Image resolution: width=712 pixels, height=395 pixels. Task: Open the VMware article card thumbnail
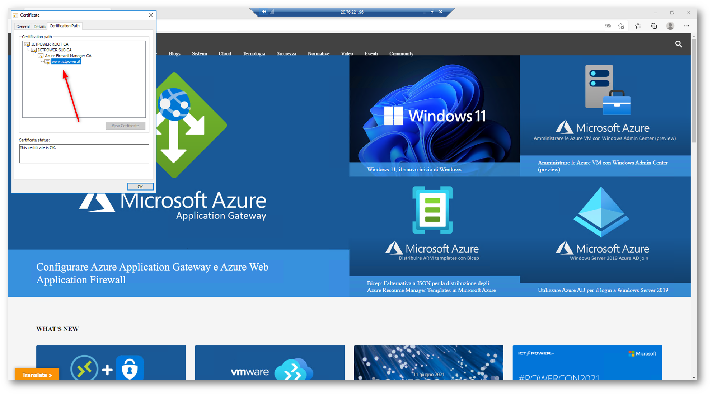point(270,363)
